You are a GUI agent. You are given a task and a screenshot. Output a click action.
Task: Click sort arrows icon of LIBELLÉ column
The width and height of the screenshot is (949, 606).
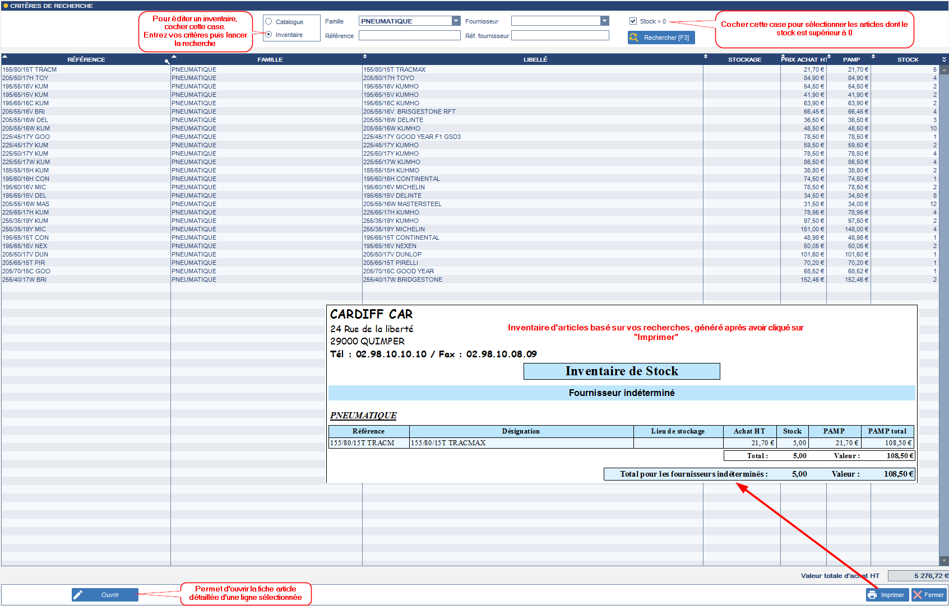pos(365,56)
